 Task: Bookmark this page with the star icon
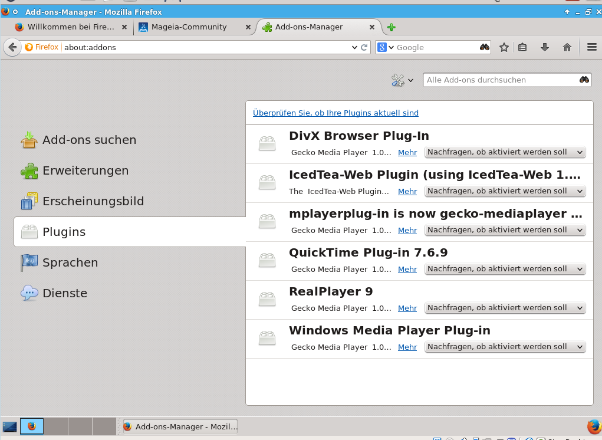click(x=504, y=48)
